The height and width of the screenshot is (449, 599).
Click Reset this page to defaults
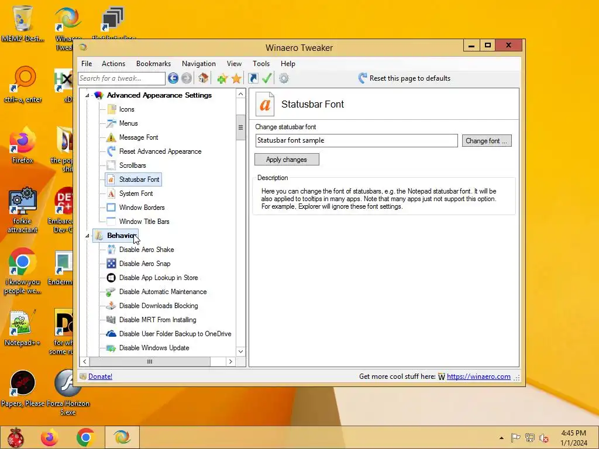tap(405, 78)
